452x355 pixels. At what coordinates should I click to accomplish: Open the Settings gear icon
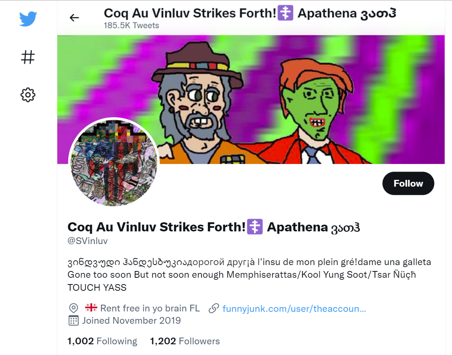pyautogui.click(x=28, y=95)
